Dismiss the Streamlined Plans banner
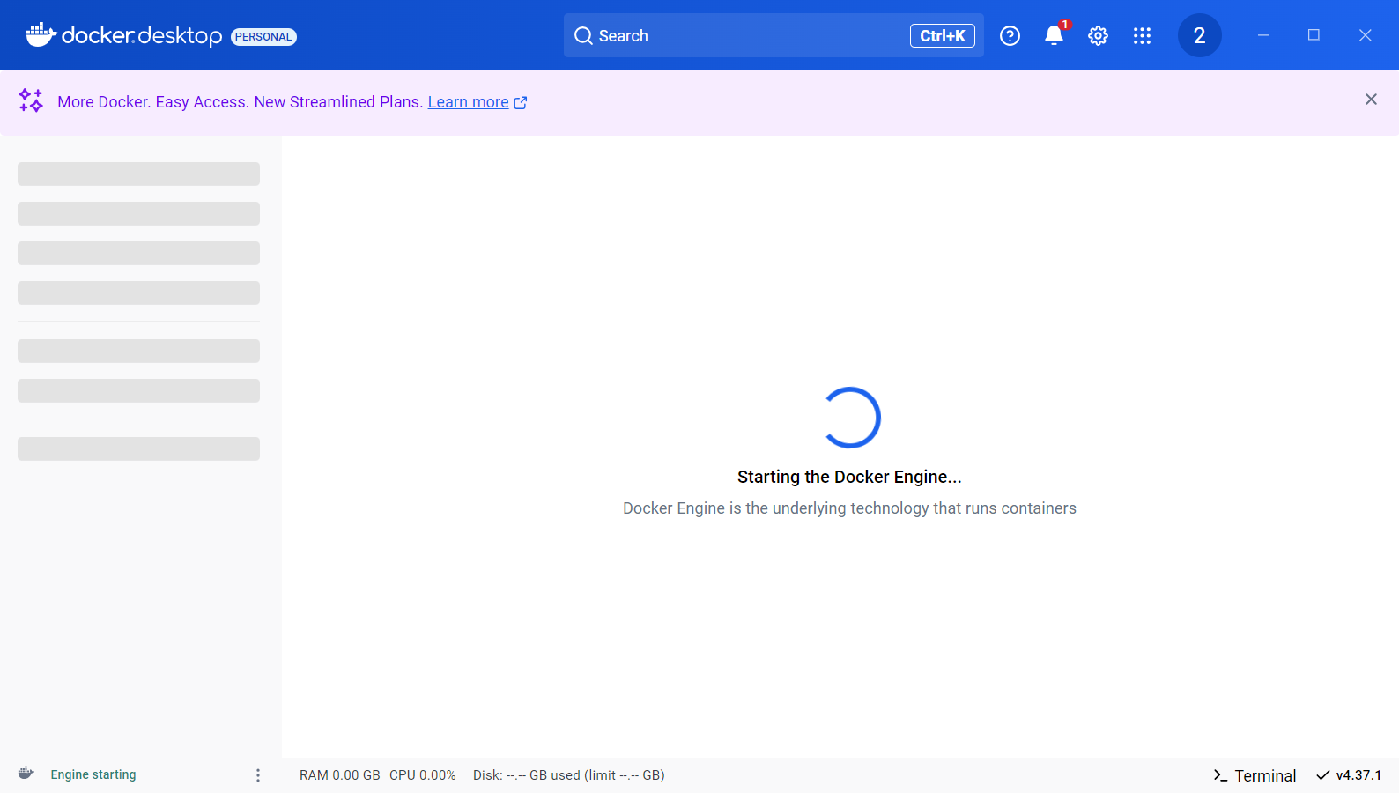Viewport: 1399px width, 793px height. pos(1371,100)
